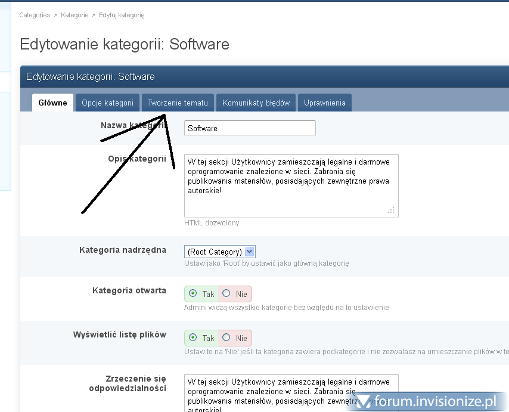Expand the Kategoria nadrzędna dropdown
This screenshot has height=412, width=509.
[220, 252]
